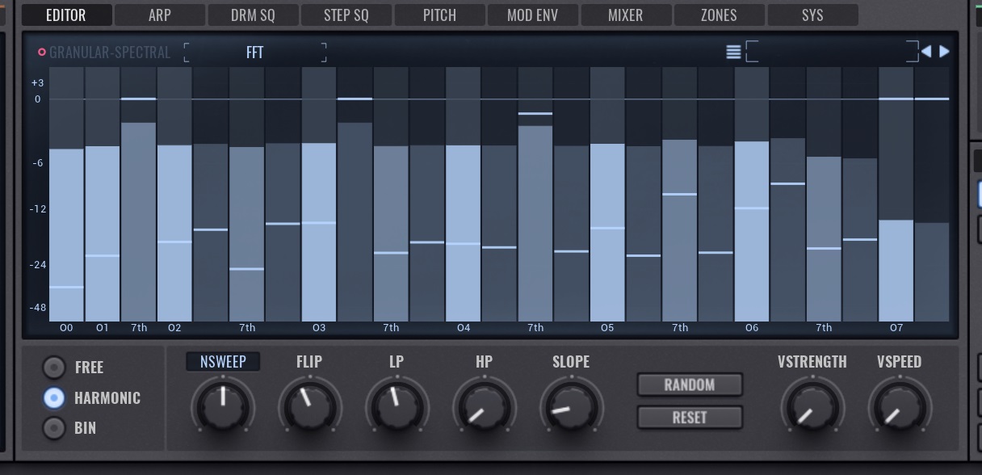Screen dimensions: 982x475
Task: Go to previous preset with left arrow
Action: point(926,52)
